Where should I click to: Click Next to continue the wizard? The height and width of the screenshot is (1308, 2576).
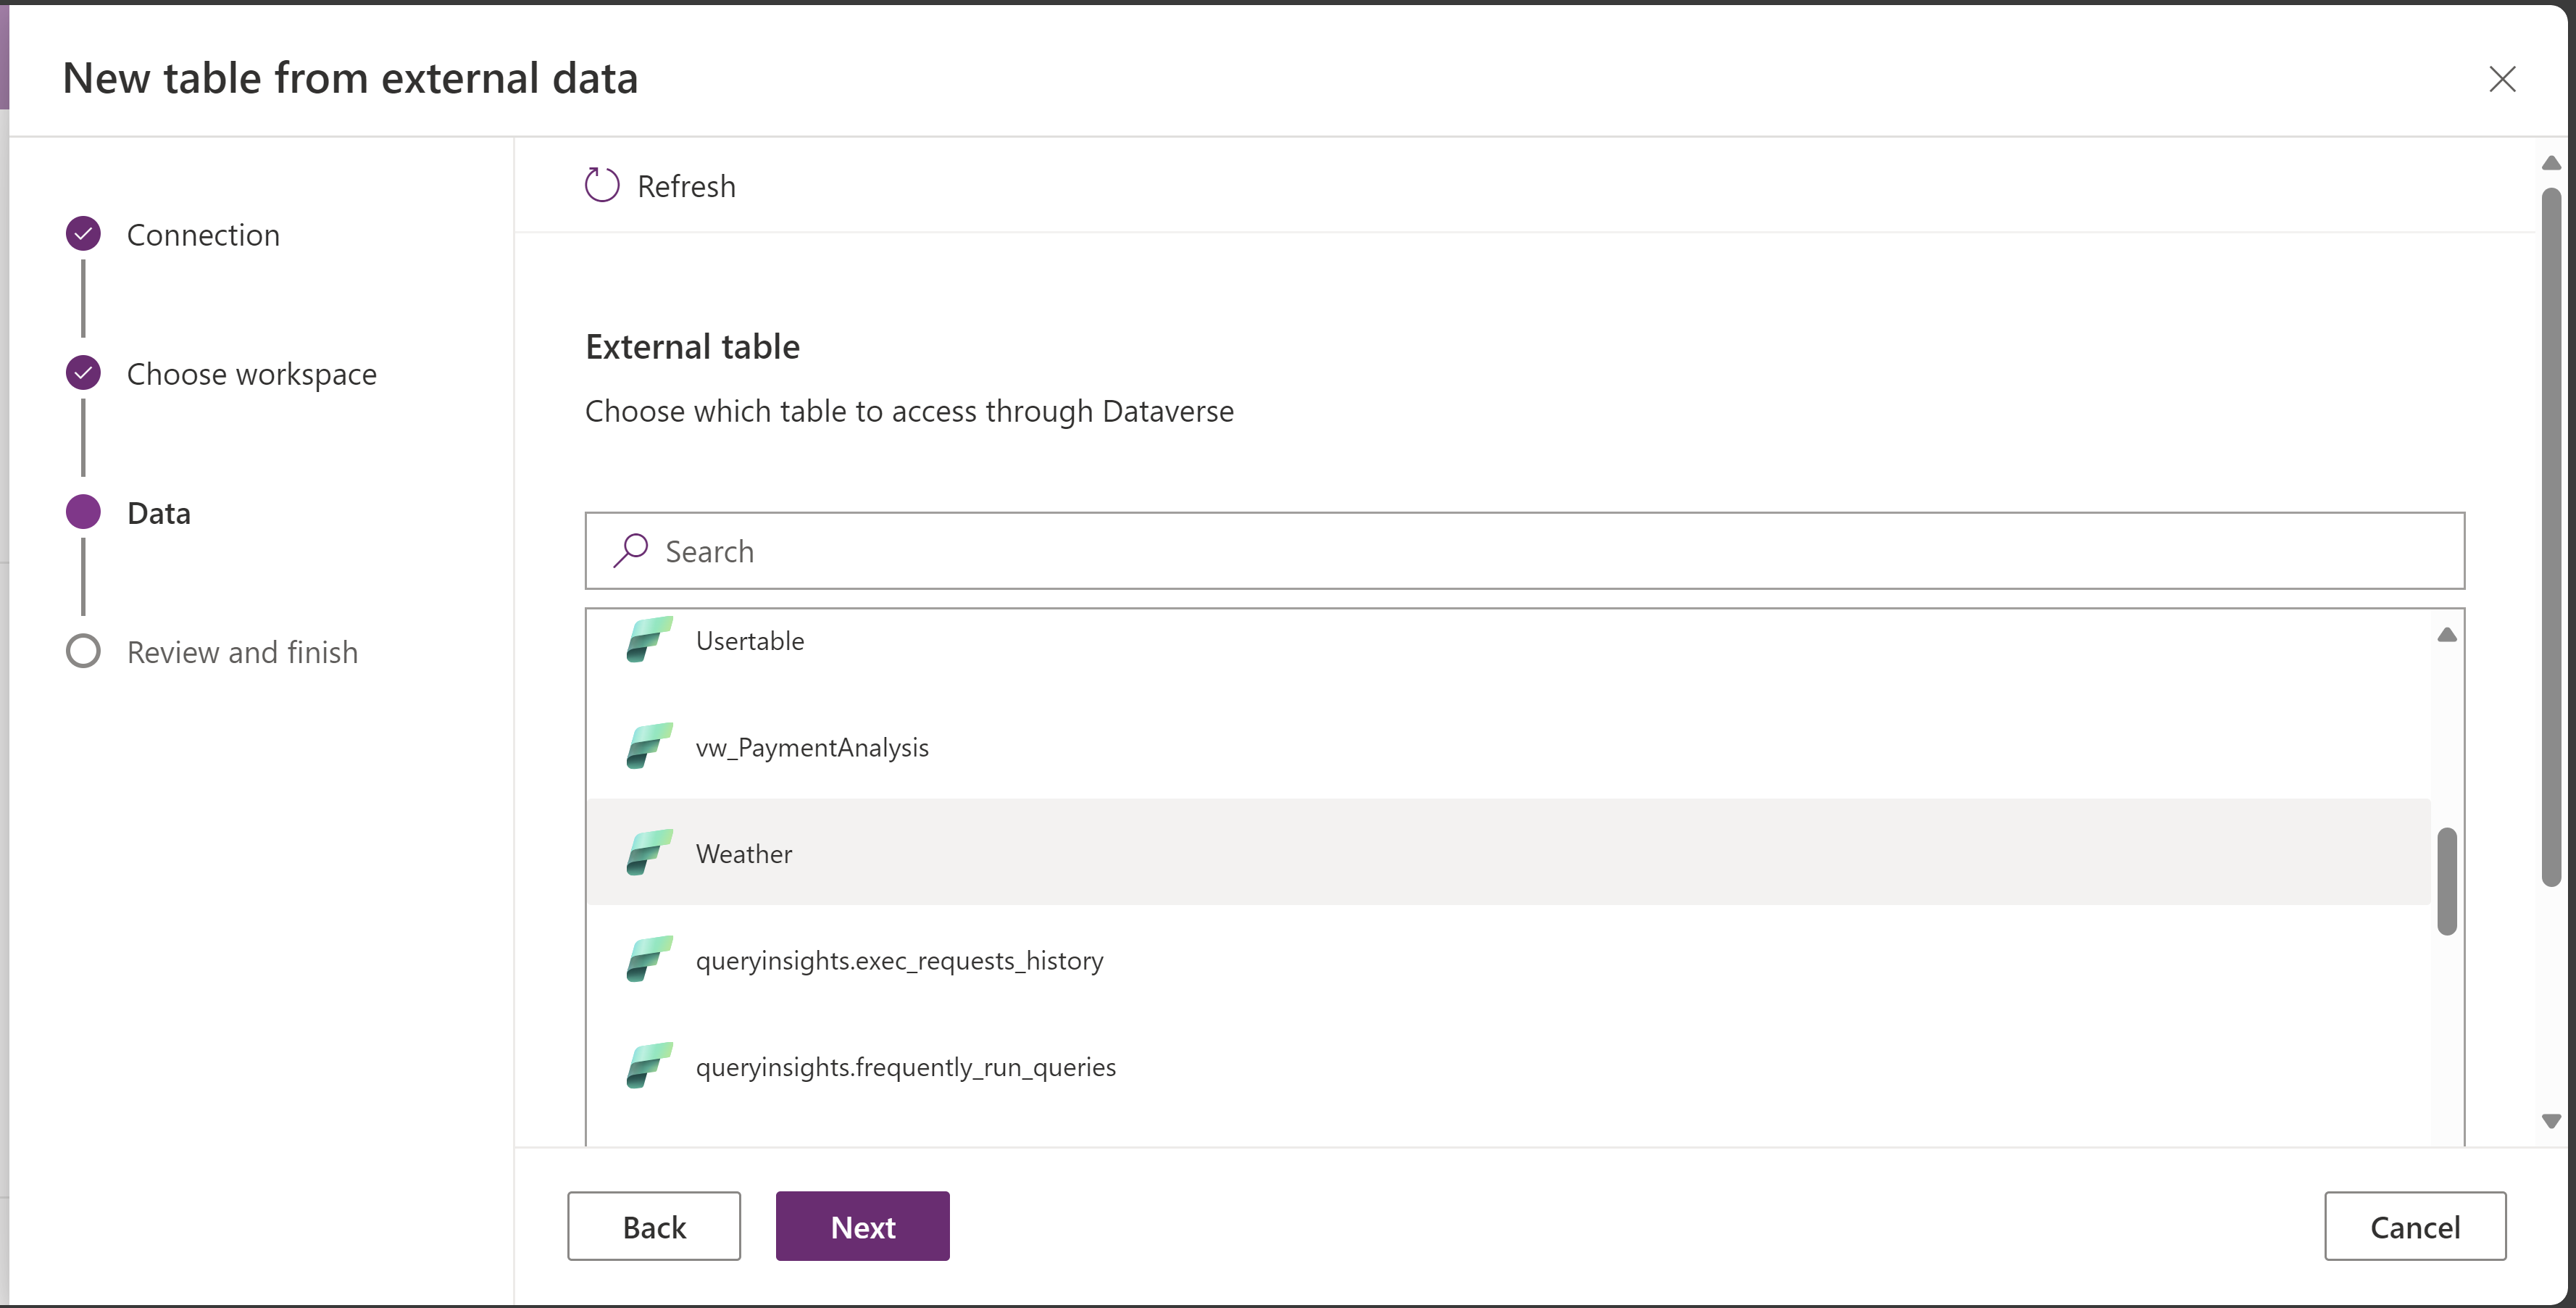click(862, 1226)
